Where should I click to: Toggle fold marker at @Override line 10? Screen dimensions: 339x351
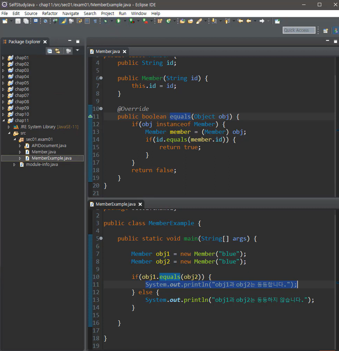101,108
